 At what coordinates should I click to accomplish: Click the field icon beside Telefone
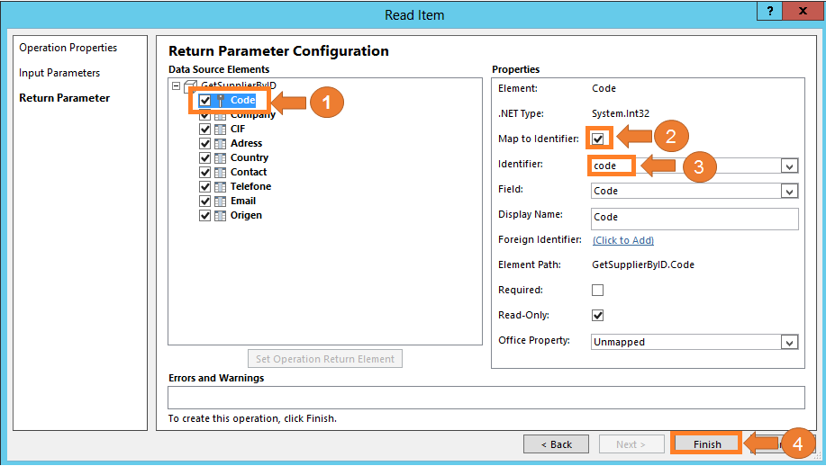pyautogui.click(x=221, y=186)
